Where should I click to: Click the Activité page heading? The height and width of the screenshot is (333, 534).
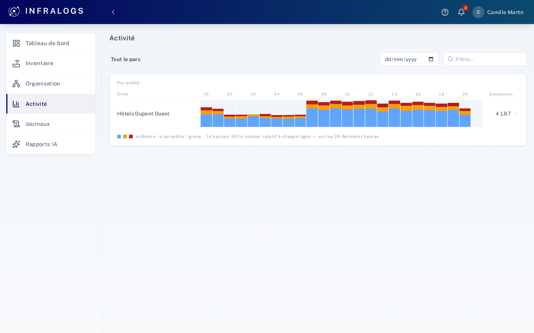(122, 38)
